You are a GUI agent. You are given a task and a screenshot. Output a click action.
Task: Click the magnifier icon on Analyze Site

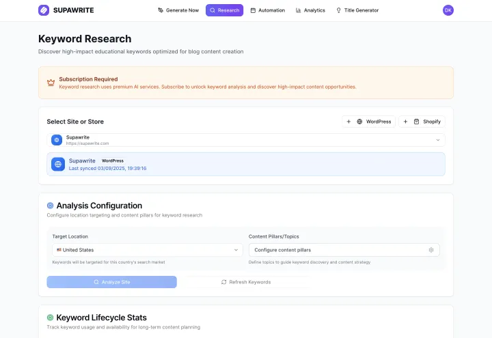pyautogui.click(x=96, y=282)
